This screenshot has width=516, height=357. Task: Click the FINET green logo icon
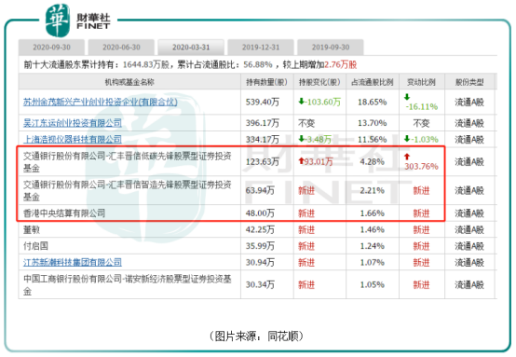(58, 21)
